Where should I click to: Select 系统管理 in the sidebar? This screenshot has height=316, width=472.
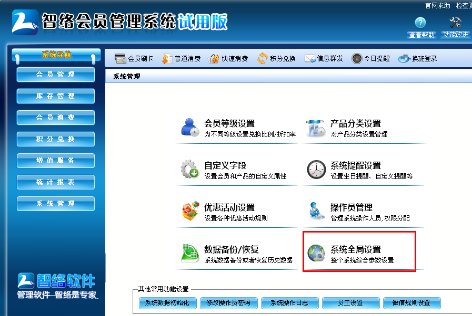pyautogui.click(x=56, y=204)
